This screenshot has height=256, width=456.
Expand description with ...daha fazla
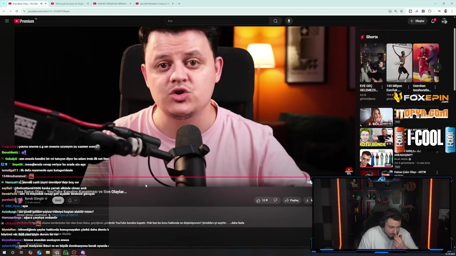pos(237,223)
